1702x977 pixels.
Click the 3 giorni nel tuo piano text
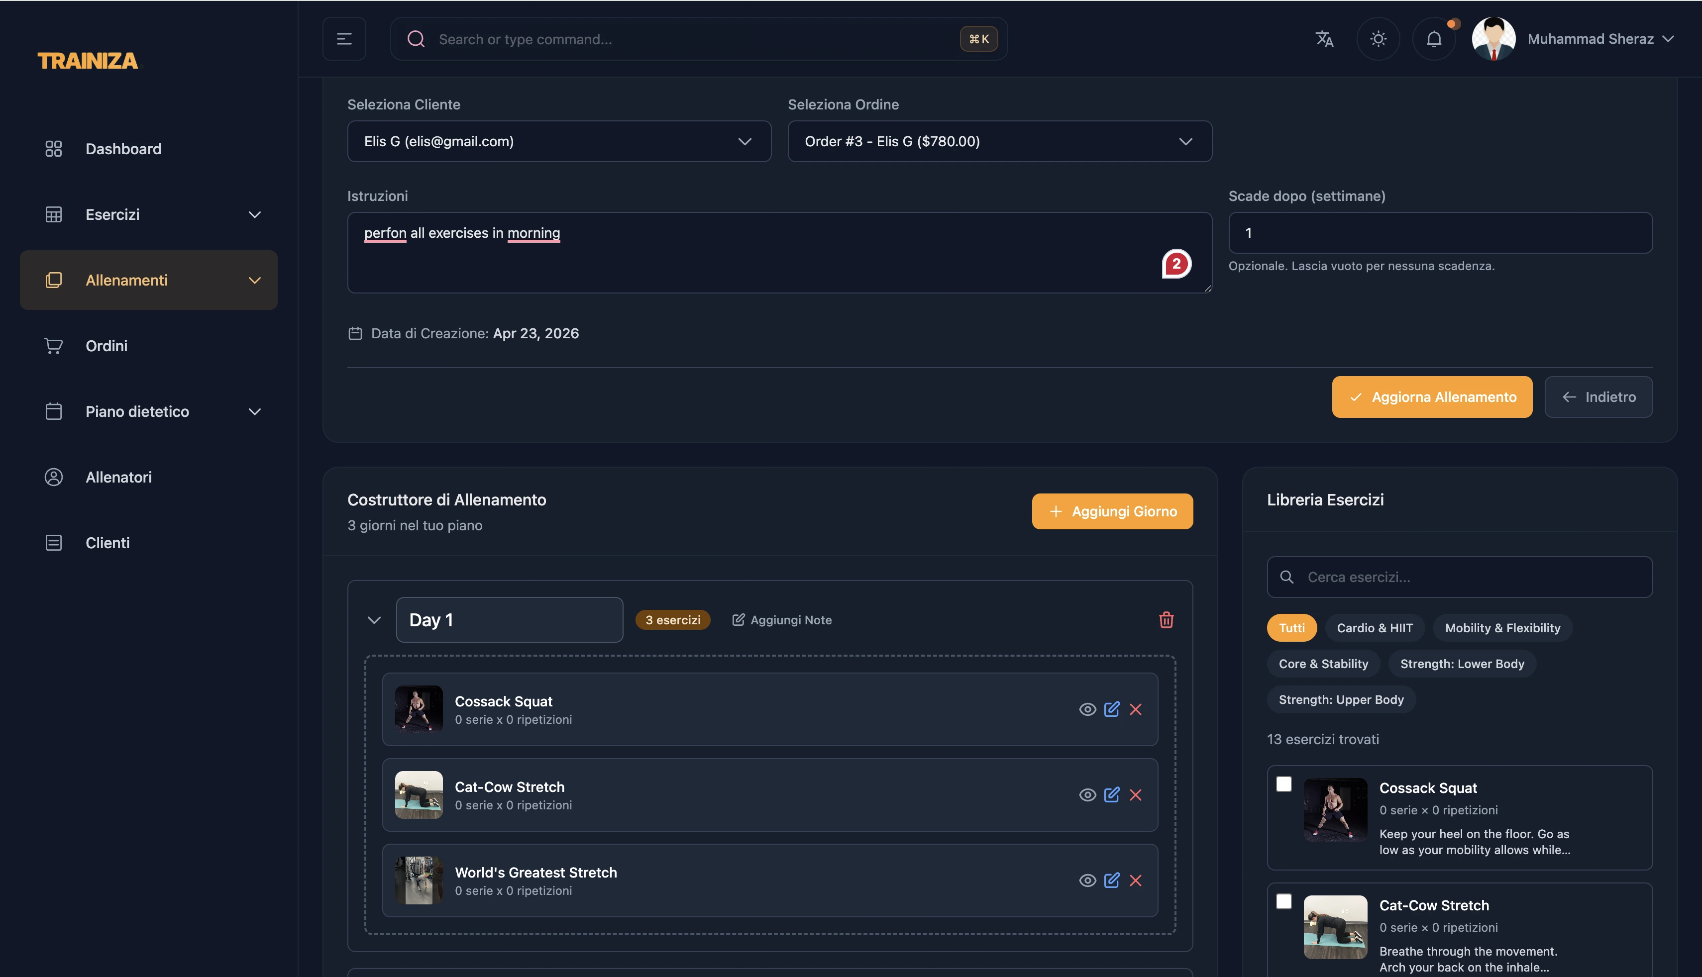coord(415,525)
